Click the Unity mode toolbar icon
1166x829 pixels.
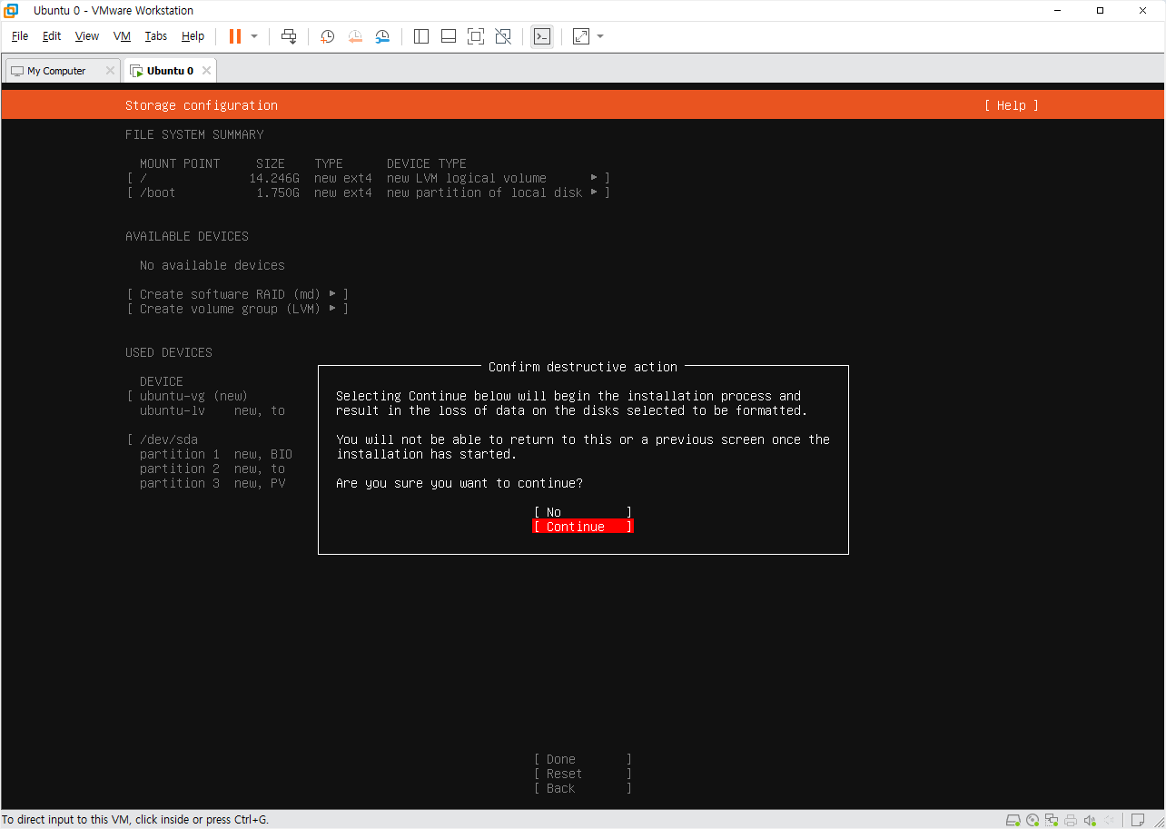point(503,36)
